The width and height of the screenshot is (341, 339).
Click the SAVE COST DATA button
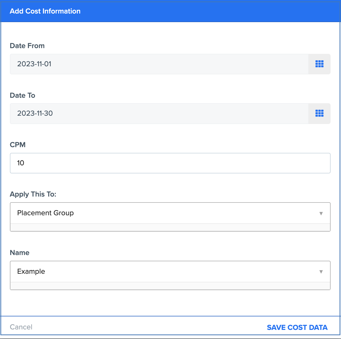point(297,327)
